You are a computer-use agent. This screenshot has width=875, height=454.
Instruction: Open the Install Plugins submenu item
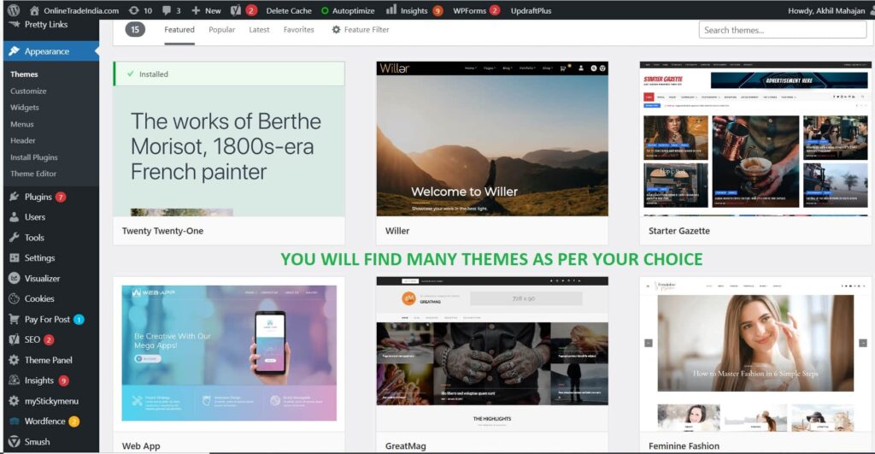(33, 157)
